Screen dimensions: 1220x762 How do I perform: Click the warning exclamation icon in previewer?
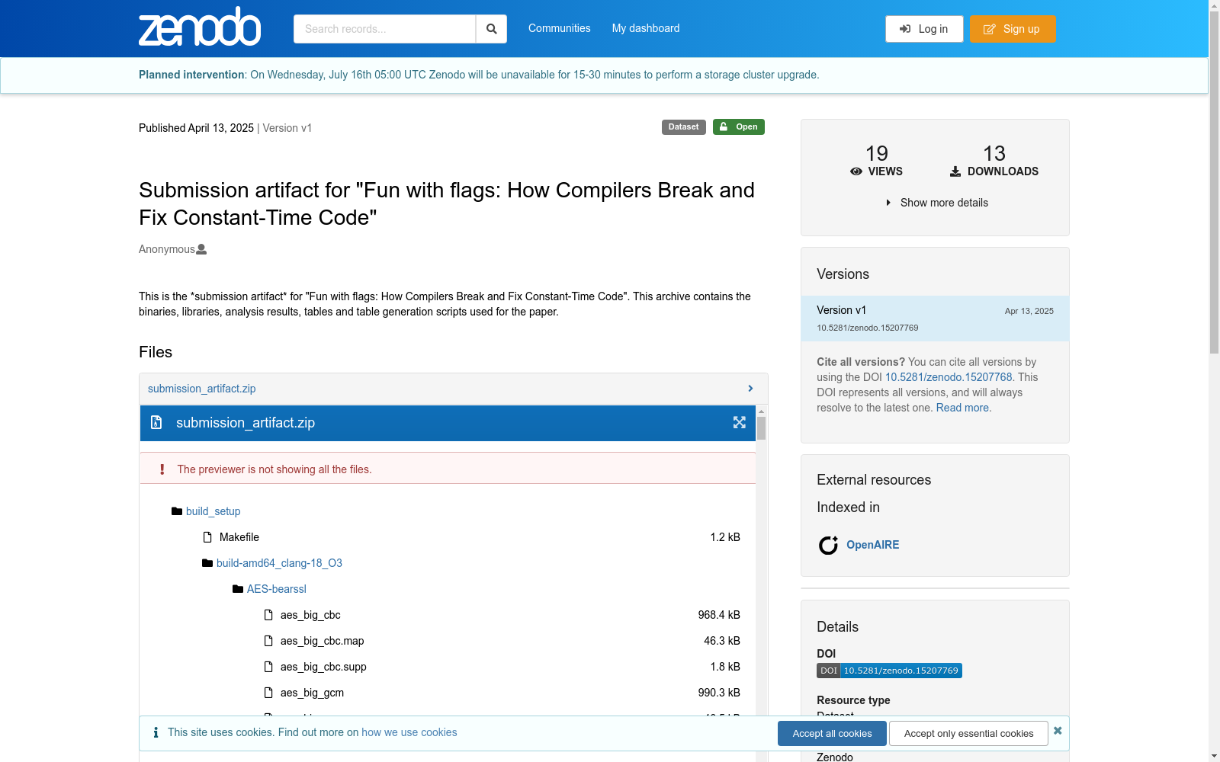coord(162,469)
